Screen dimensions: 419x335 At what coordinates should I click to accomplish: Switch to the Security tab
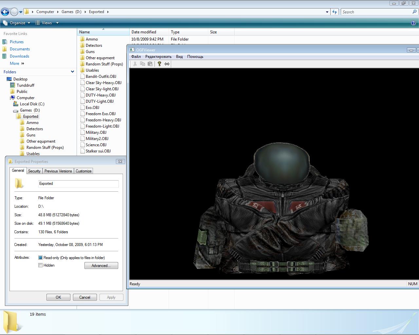pos(34,171)
